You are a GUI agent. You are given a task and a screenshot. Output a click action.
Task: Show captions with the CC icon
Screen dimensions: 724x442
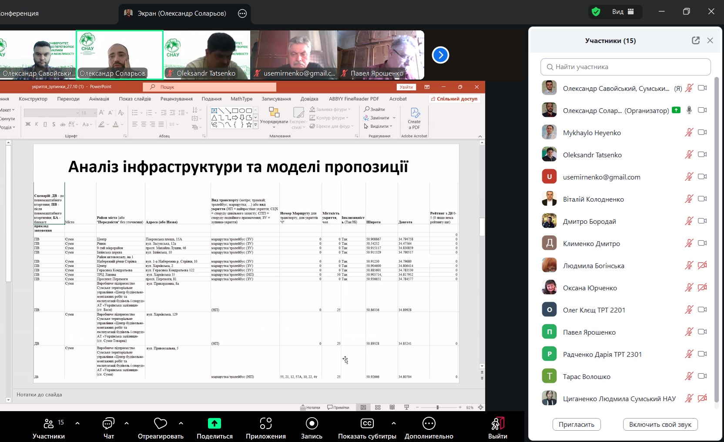click(367, 423)
